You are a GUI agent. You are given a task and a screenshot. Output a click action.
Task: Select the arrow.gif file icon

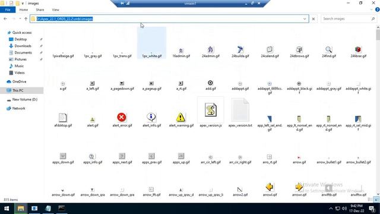299,158
